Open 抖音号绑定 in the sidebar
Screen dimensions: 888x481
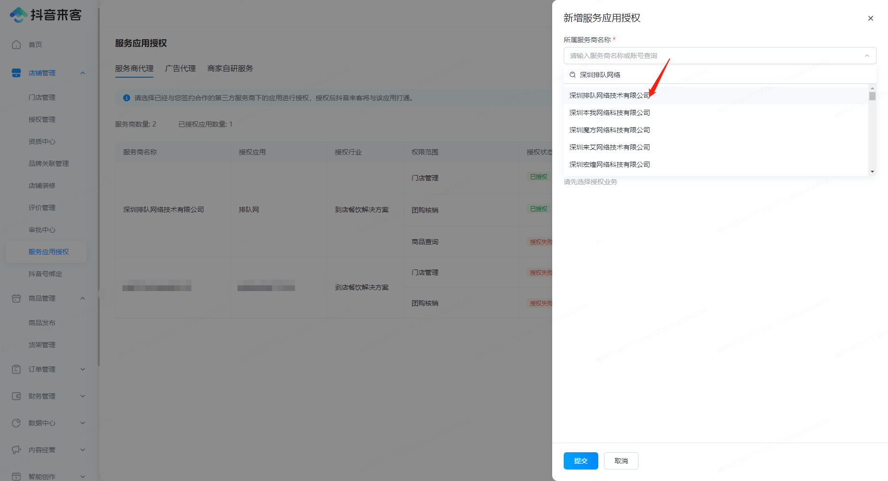pyautogui.click(x=46, y=274)
